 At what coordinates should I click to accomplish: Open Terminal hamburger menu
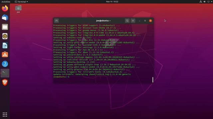(133, 20)
